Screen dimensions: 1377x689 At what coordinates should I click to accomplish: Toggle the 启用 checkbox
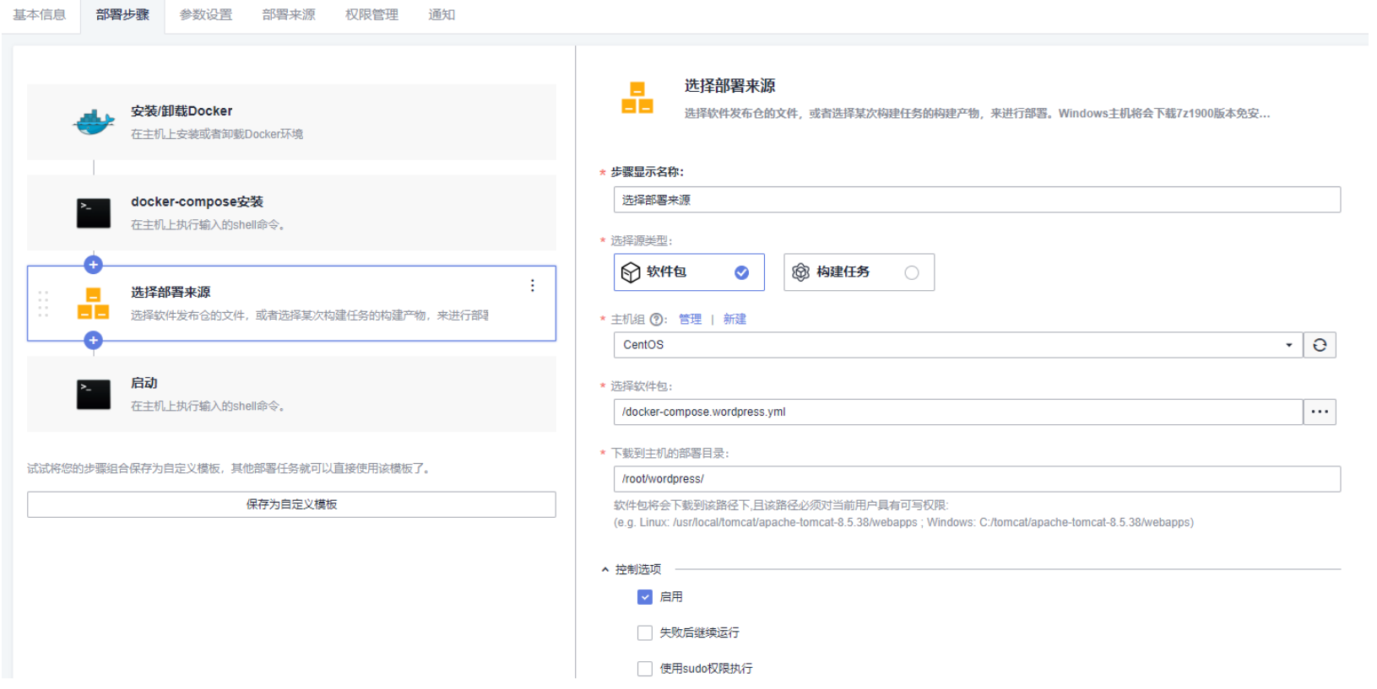coord(645,597)
